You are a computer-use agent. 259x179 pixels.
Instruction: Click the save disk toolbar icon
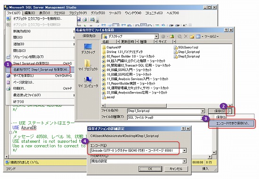(79, 19)
